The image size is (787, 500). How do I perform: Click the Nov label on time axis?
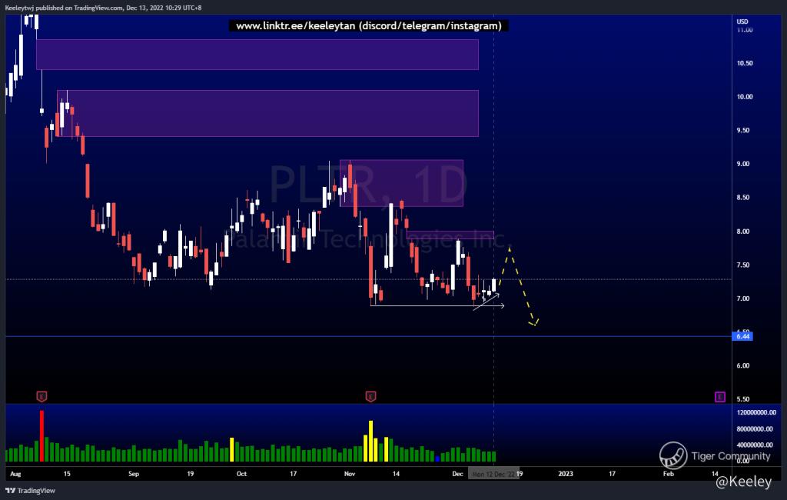tap(350, 474)
